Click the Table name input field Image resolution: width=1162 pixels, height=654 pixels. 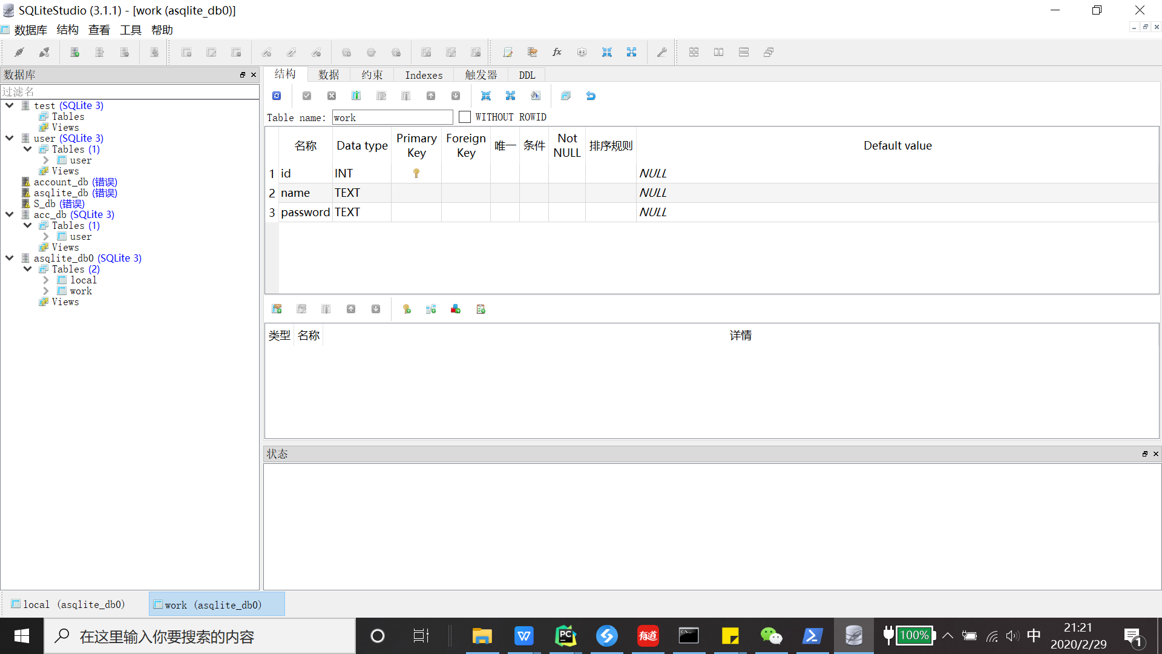(392, 117)
